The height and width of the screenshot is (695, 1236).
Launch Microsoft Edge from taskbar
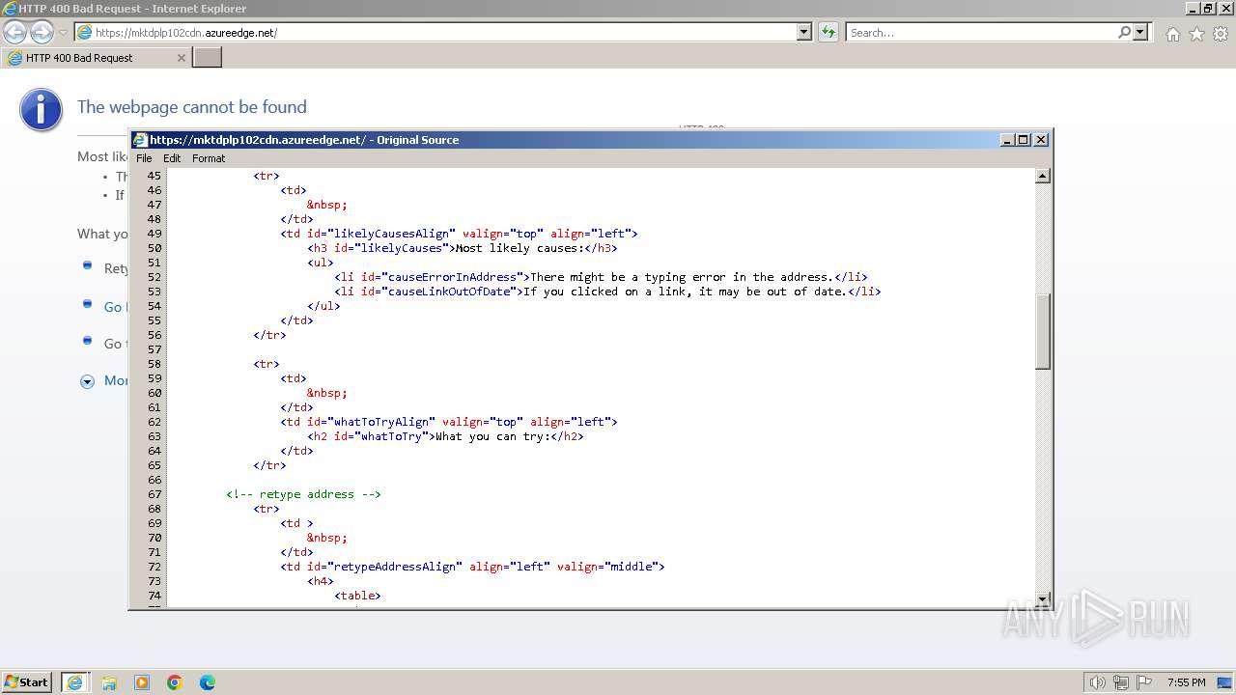point(208,682)
